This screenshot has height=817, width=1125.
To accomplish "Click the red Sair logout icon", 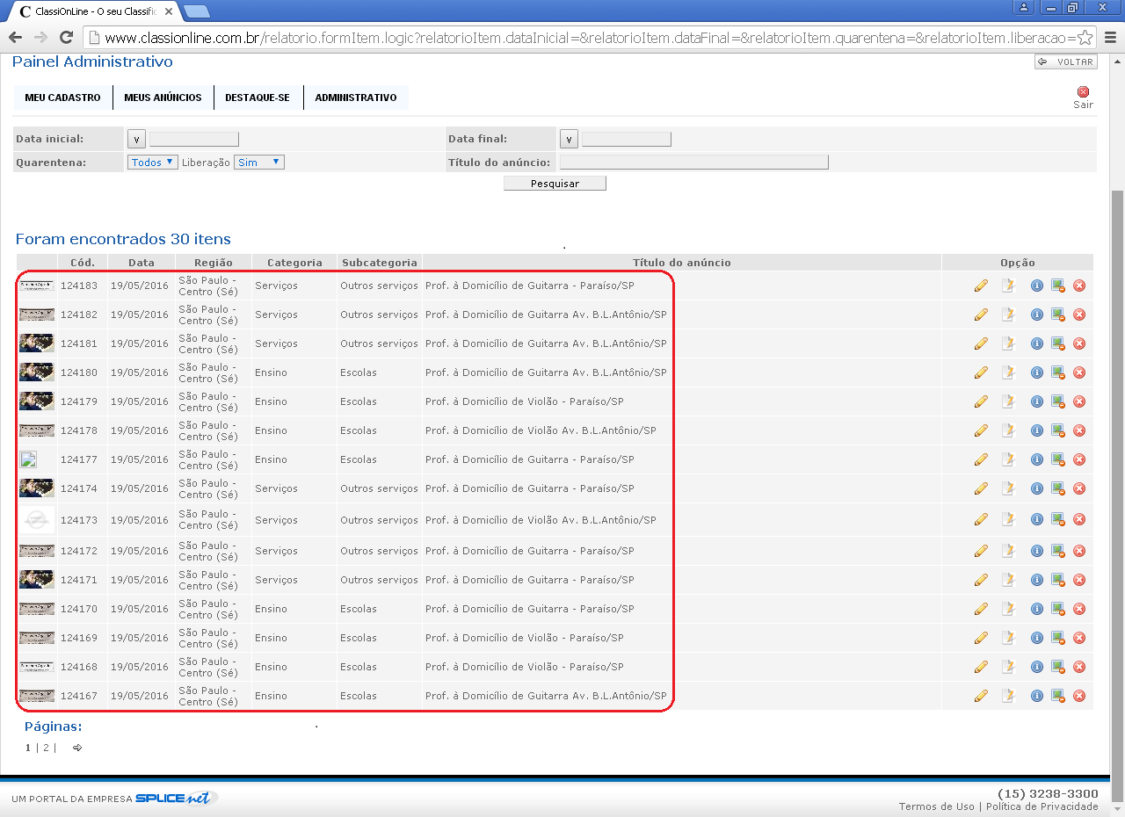I will coord(1083,92).
